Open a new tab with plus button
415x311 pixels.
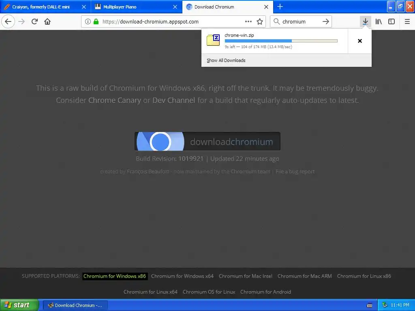click(x=280, y=6)
